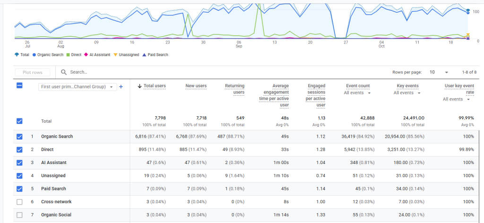The height and width of the screenshot is (223, 484).
Task: Click the AI Assistant row name
Action: [54, 163]
